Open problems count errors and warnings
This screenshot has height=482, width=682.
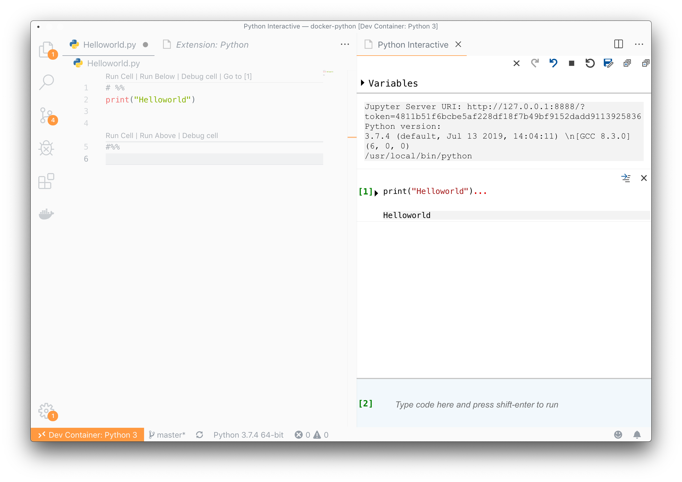[311, 434]
